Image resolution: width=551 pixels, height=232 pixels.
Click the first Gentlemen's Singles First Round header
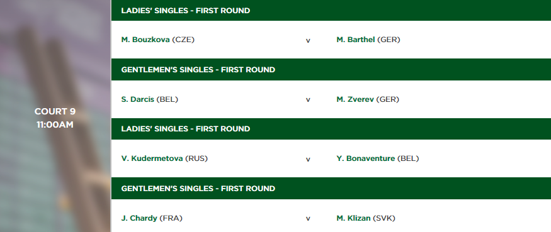click(x=331, y=70)
